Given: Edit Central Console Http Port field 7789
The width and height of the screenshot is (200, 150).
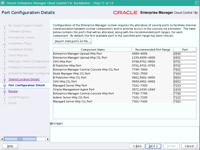Looking at the screenshot, I should tap(185, 94).
